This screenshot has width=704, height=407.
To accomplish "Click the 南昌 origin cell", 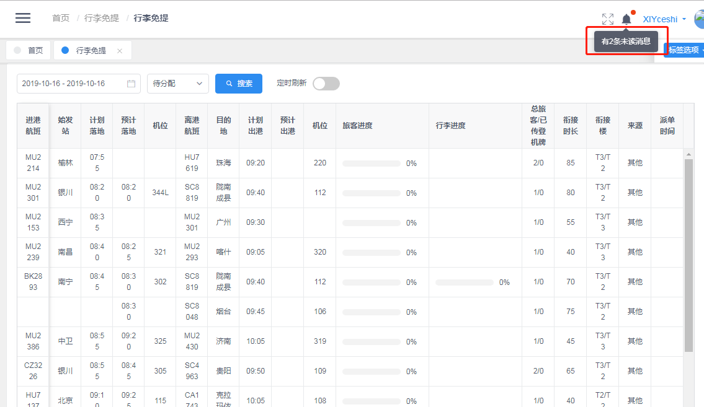I will (65, 252).
